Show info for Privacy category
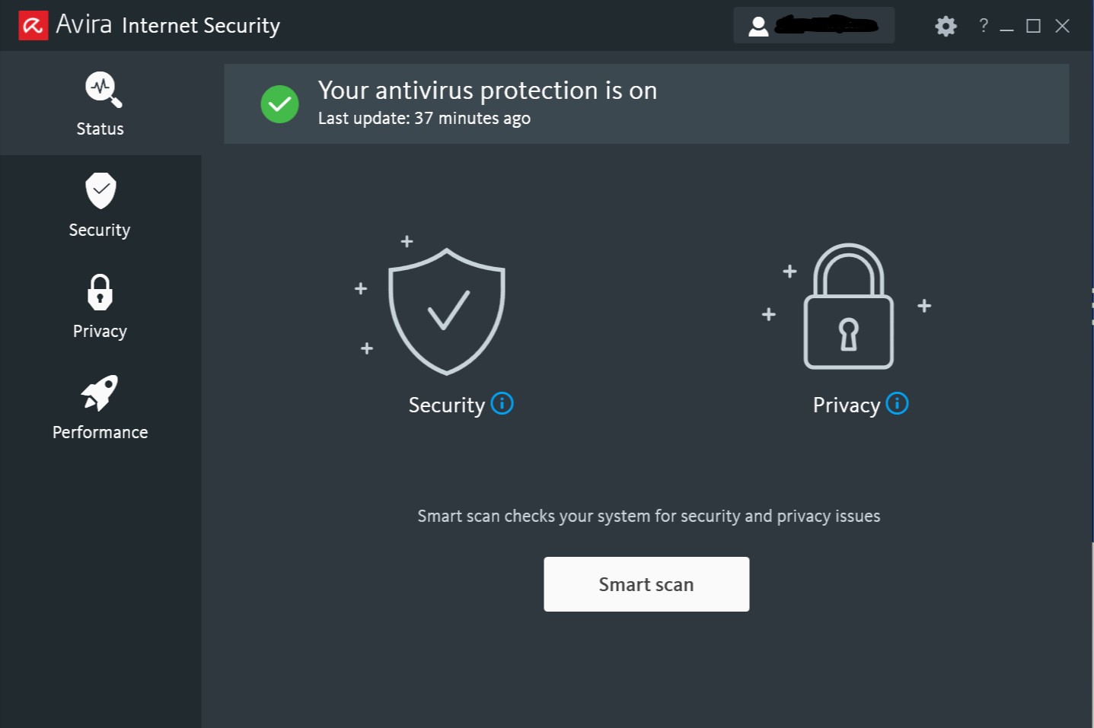1094x728 pixels. (898, 403)
